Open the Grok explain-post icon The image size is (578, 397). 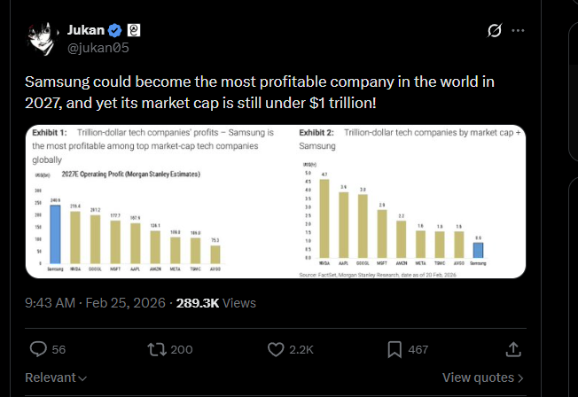coord(495,30)
